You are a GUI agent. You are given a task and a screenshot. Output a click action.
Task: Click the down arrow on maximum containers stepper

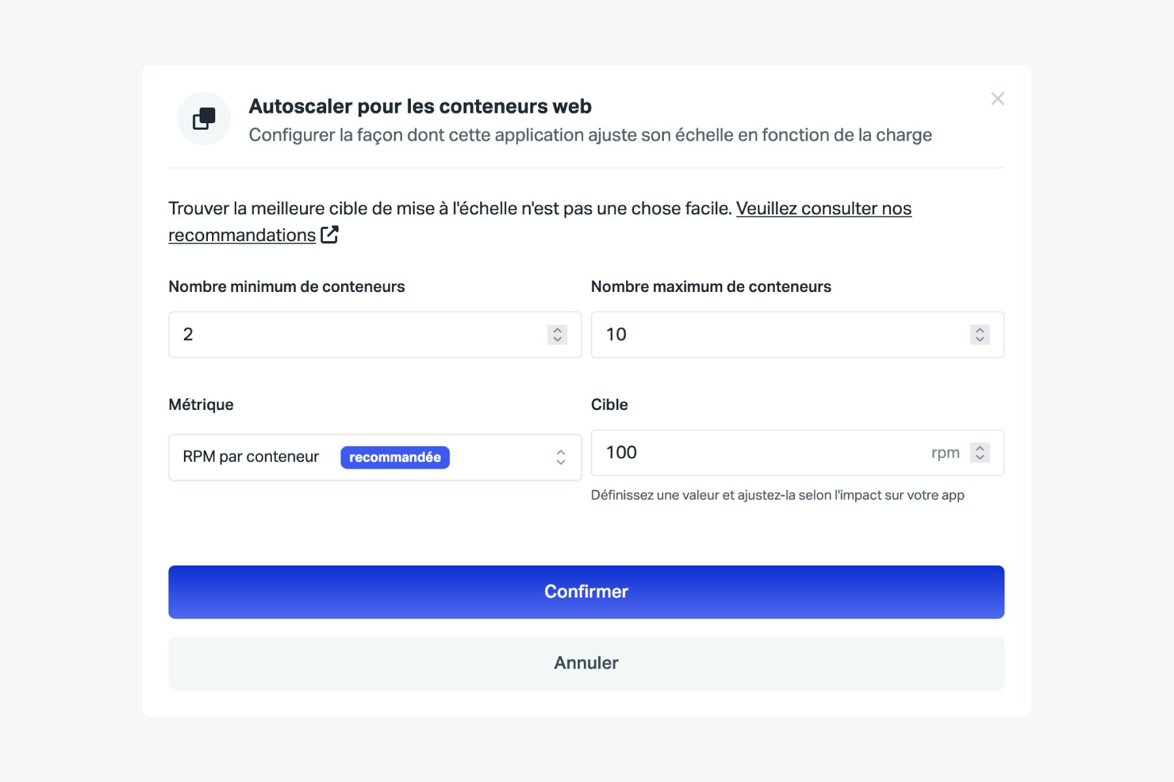pos(979,340)
